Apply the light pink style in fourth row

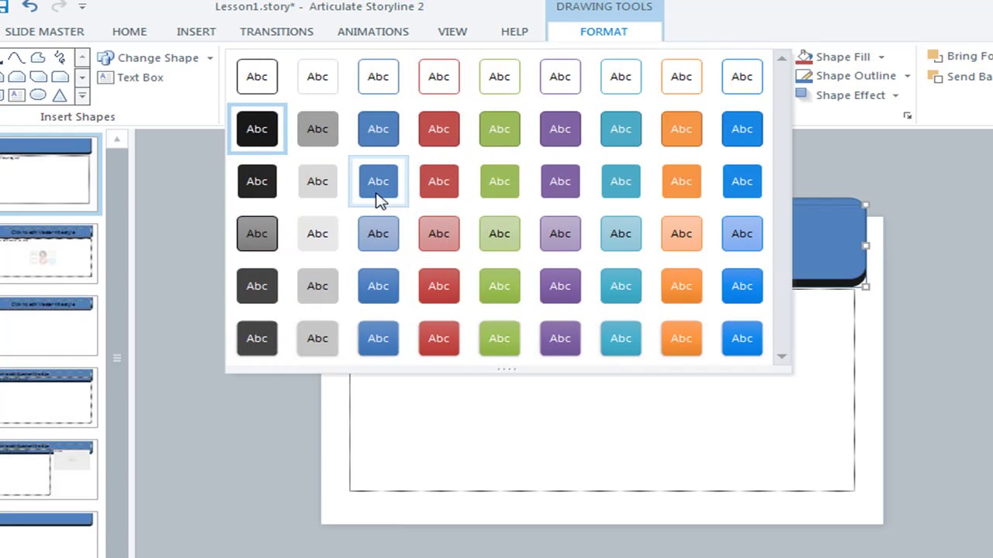[439, 233]
